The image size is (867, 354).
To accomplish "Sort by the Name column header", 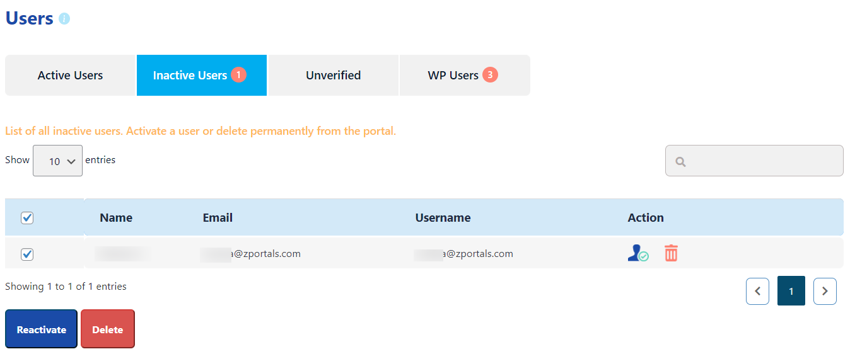I will (x=116, y=218).
